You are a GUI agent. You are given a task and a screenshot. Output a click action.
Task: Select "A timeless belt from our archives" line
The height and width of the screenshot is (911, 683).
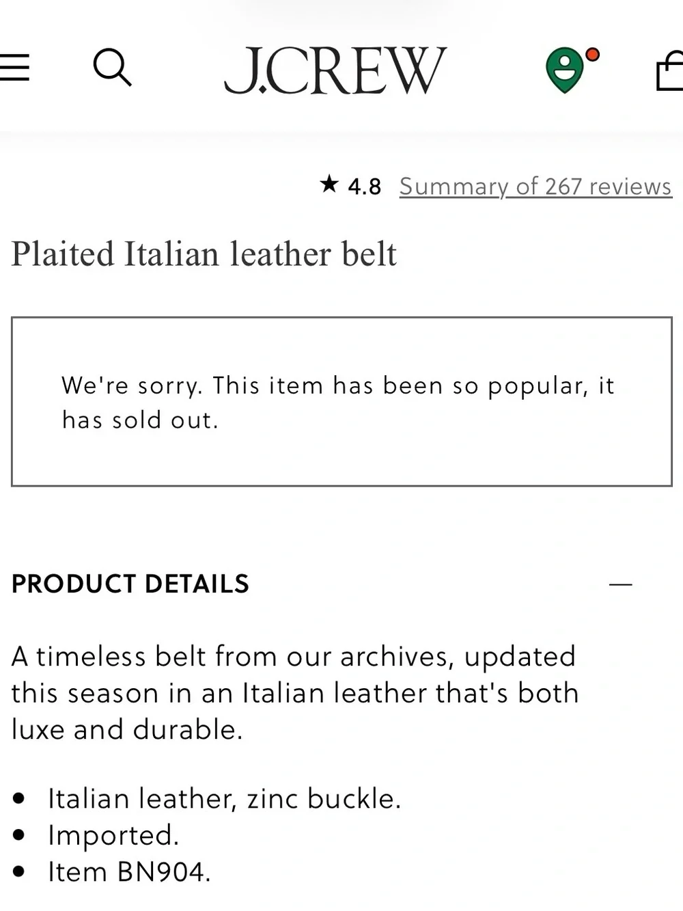(x=294, y=657)
